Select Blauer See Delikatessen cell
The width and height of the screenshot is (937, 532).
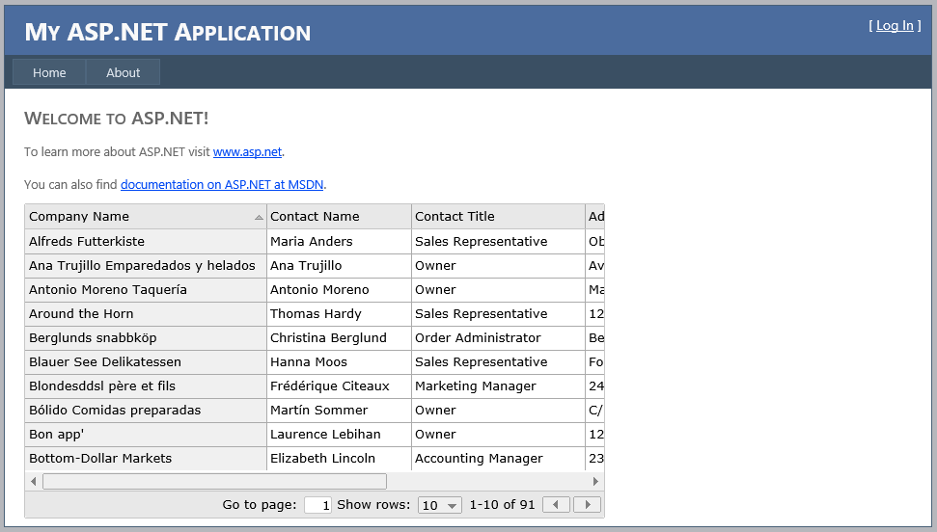(x=146, y=361)
